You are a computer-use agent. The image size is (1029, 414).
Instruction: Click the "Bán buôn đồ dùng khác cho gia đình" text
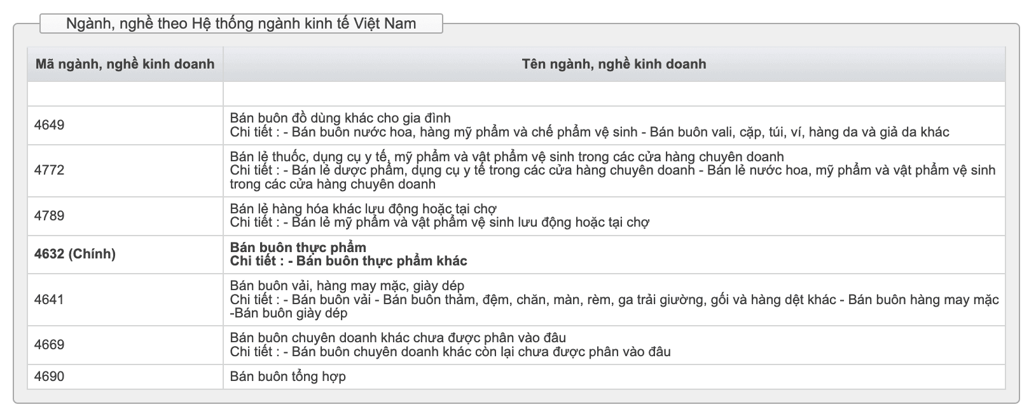(340, 118)
